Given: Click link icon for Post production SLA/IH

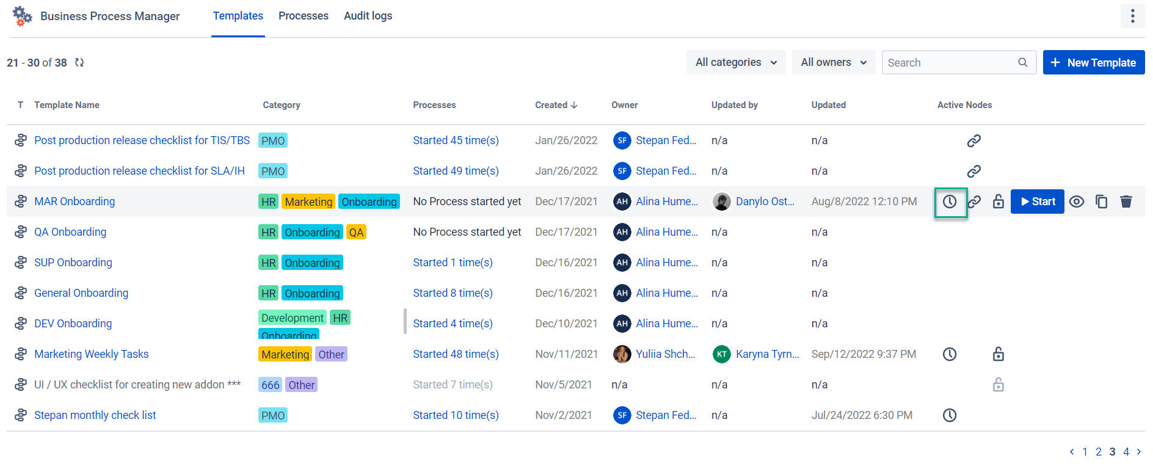Looking at the screenshot, I should coord(973,172).
